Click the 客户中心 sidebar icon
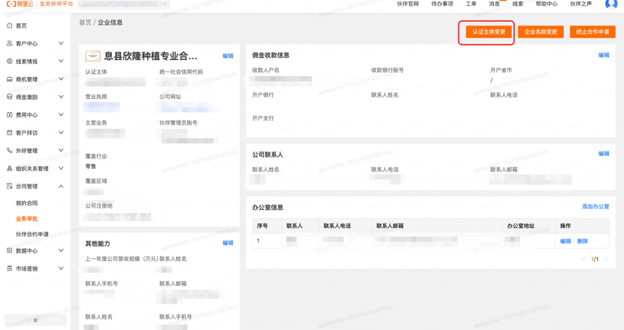 pyautogui.click(x=10, y=43)
